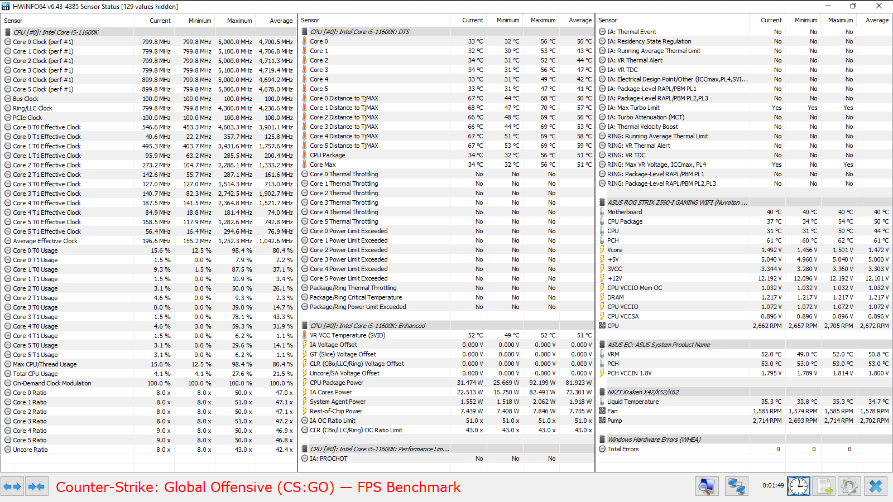Open the networked computers remote icon

click(x=736, y=486)
